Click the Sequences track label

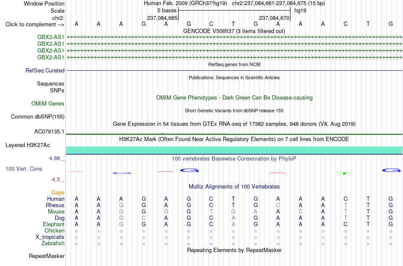coord(50,83)
